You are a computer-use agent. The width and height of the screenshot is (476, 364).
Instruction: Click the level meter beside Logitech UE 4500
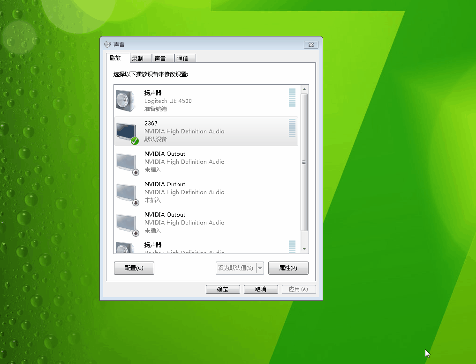point(292,97)
